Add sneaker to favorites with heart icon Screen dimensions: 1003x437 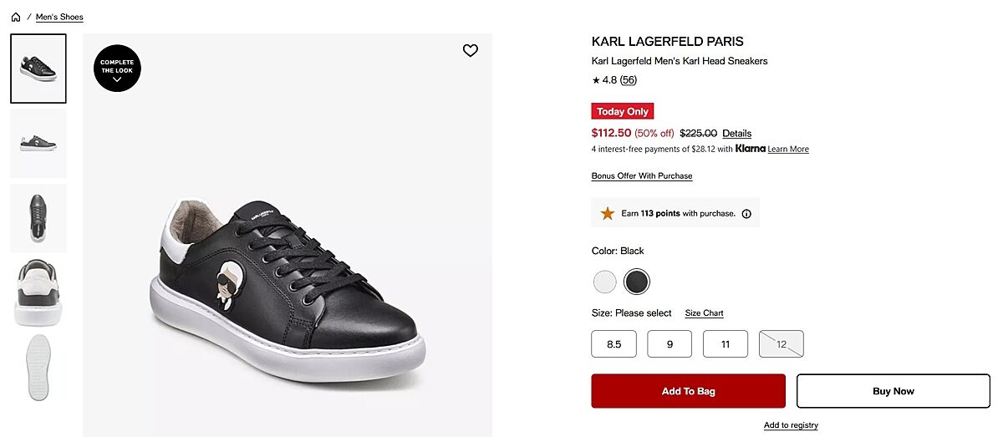pos(471,51)
